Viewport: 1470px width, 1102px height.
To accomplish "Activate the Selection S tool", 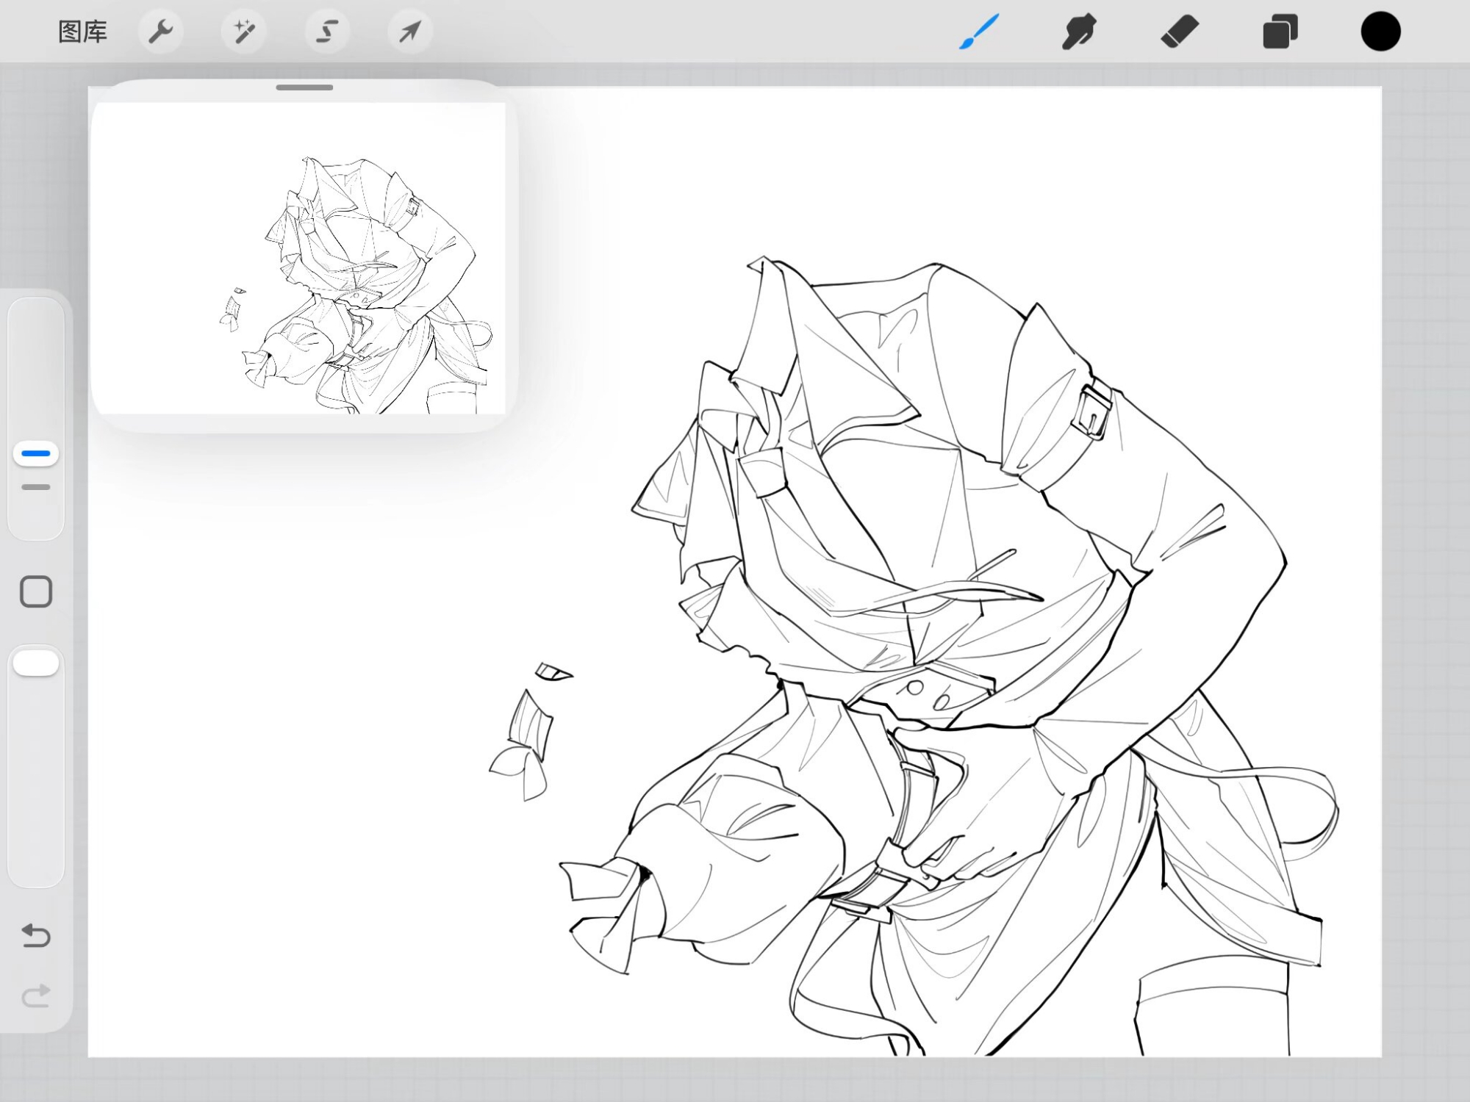I will point(327,32).
